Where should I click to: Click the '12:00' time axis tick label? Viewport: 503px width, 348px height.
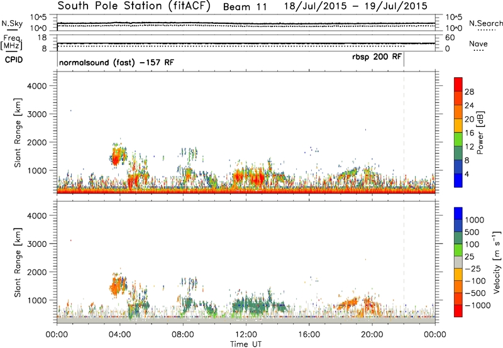click(246, 335)
